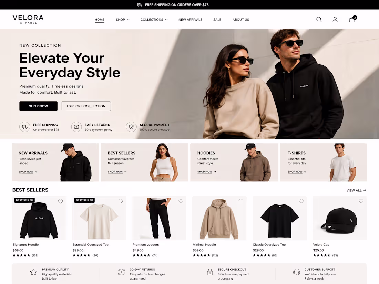379x284 pixels.
Task: Click the T-SHIRTS category card heading
Action: [297, 153]
